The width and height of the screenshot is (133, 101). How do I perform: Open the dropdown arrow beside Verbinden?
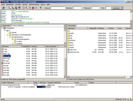click(122, 8)
